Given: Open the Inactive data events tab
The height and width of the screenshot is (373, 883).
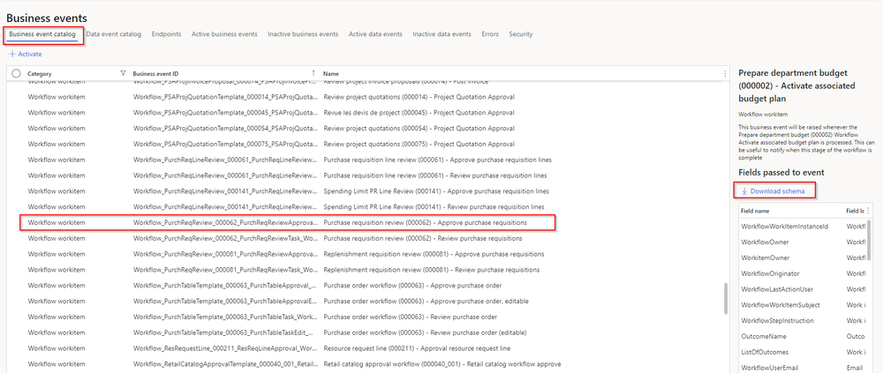Looking at the screenshot, I should pos(442,34).
